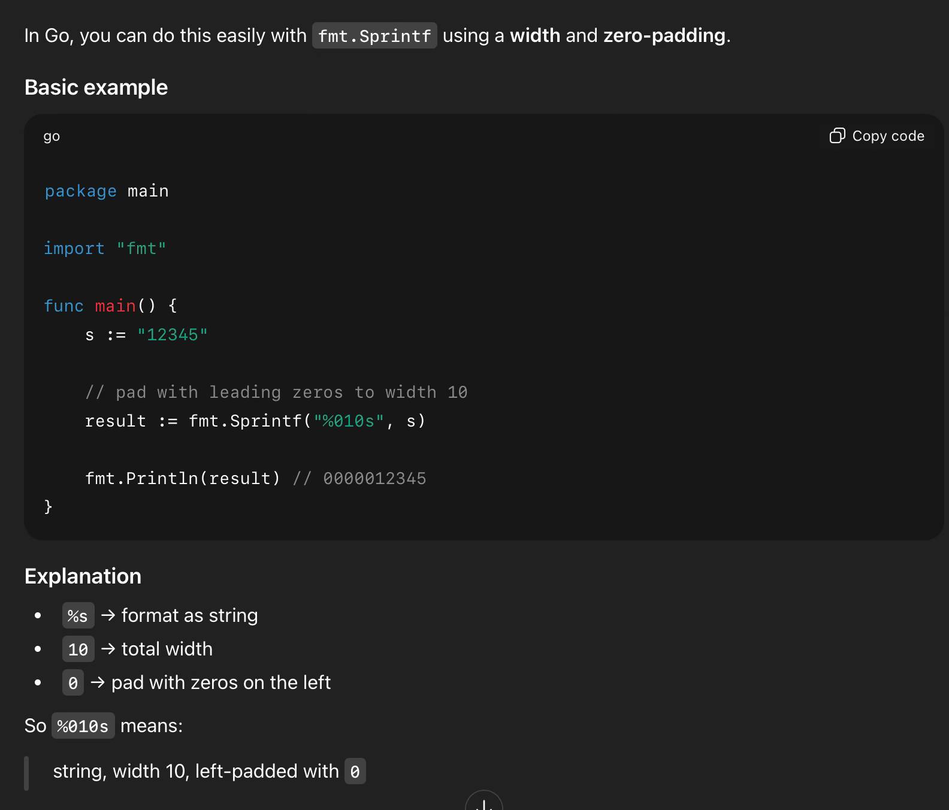Screen dimensions: 949x810
Task: Click the '10' inline code in total width bullet
Action: tap(78, 649)
